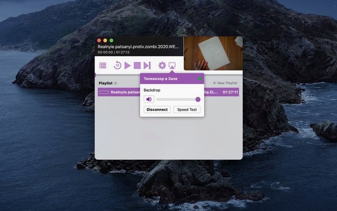
Task: Create a New Playlist
Action: click(x=225, y=83)
